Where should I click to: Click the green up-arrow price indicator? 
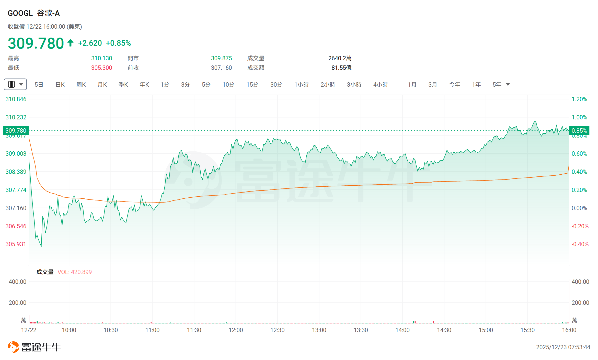[71, 43]
